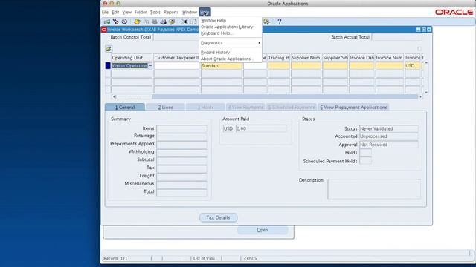Click first-row Invoice Date yellow cell
Viewport: 476px width, 267px height.
(x=361, y=66)
